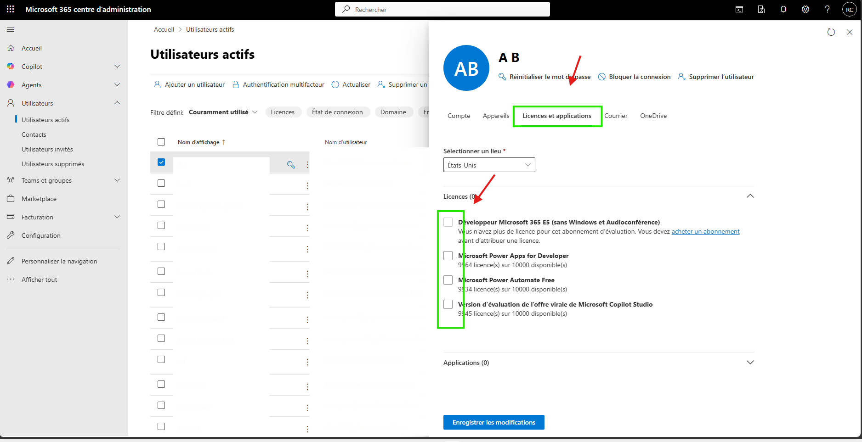Check Microsoft Power Automate Free license
The width and height of the screenshot is (862, 442).
coord(448,280)
